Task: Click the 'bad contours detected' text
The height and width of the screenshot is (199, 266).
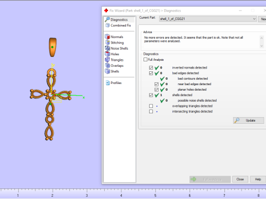Action: [193, 78]
